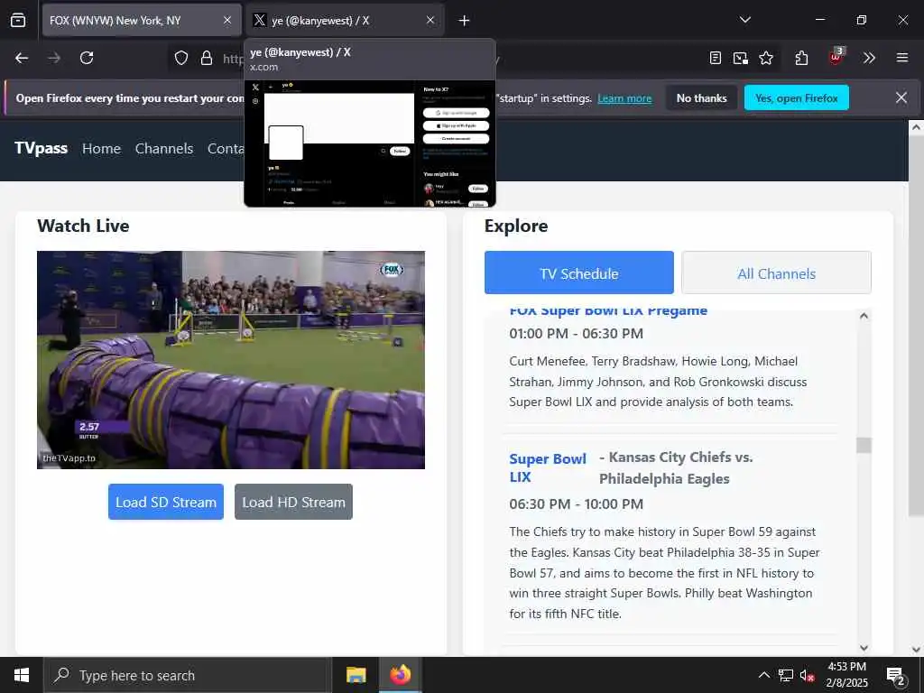Show hidden system tray icons

763,675
